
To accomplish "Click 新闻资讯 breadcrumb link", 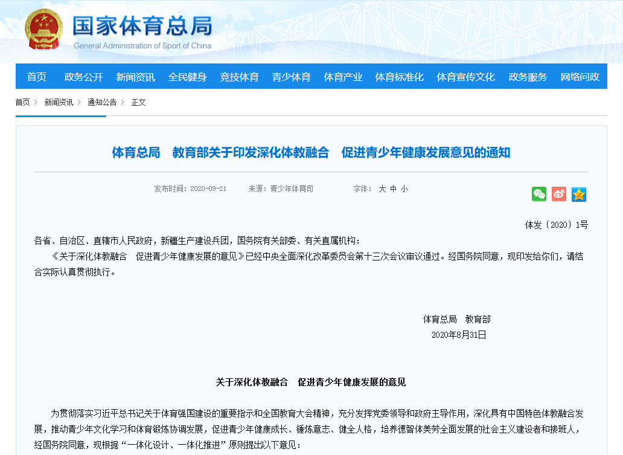I will [59, 102].
